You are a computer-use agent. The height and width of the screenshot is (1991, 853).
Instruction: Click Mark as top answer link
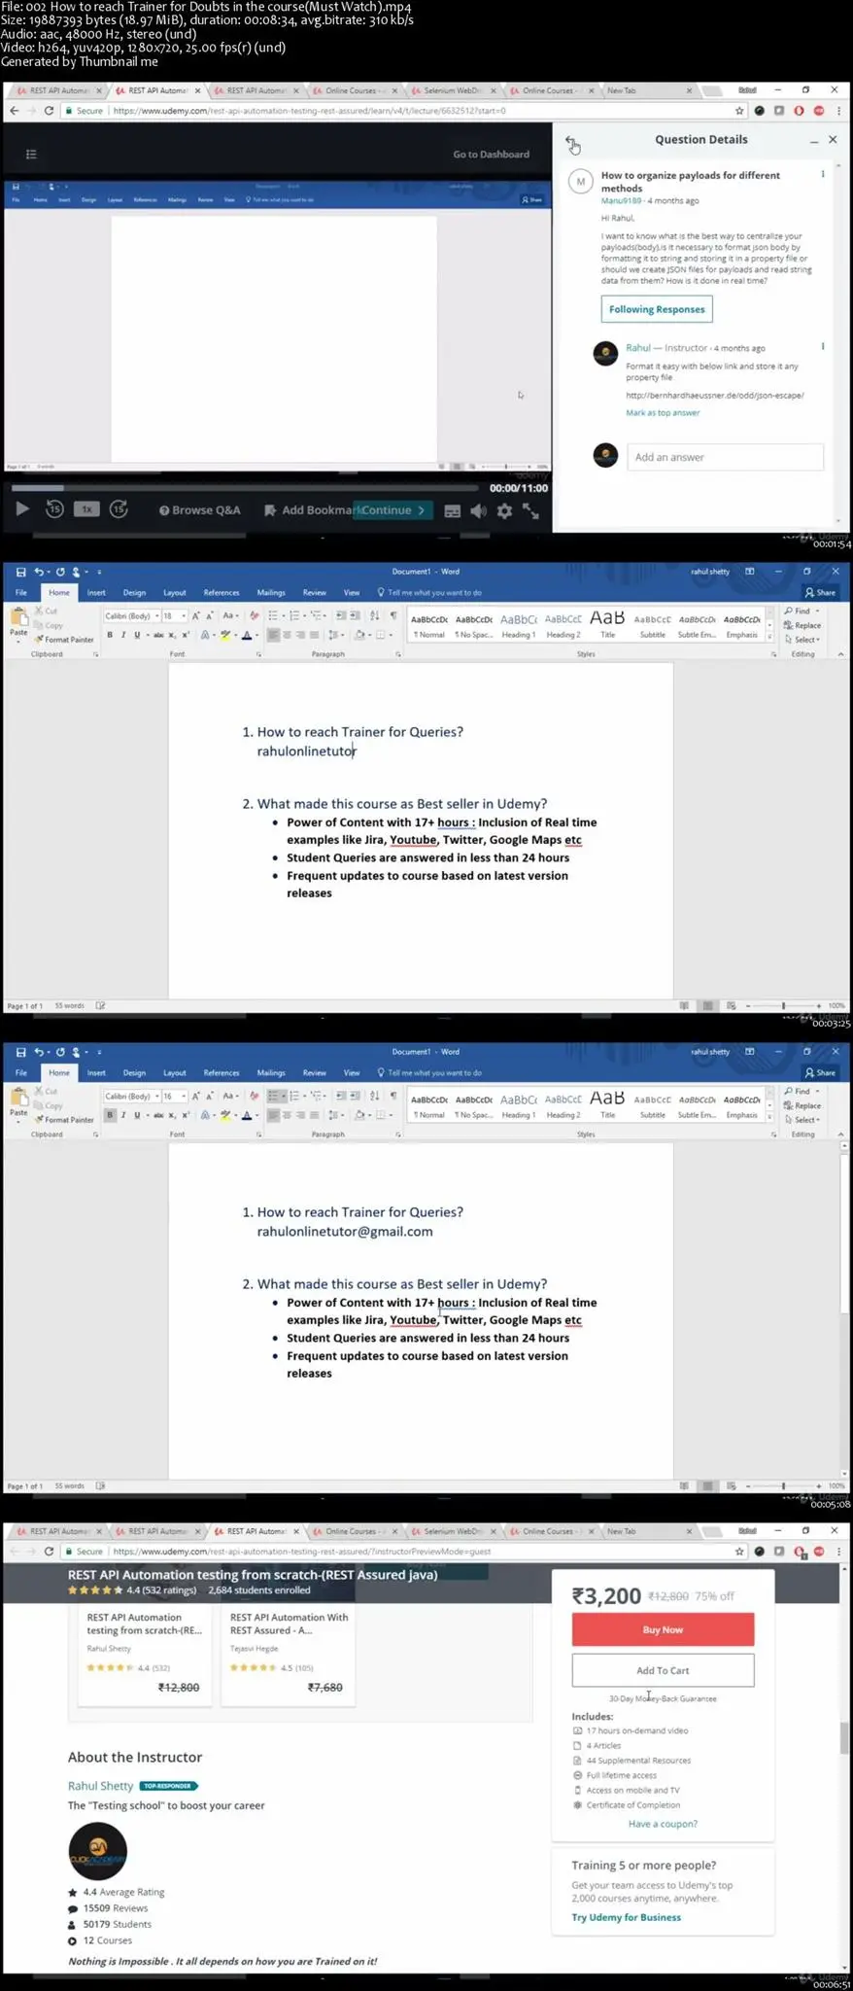pyautogui.click(x=663, y=413)
